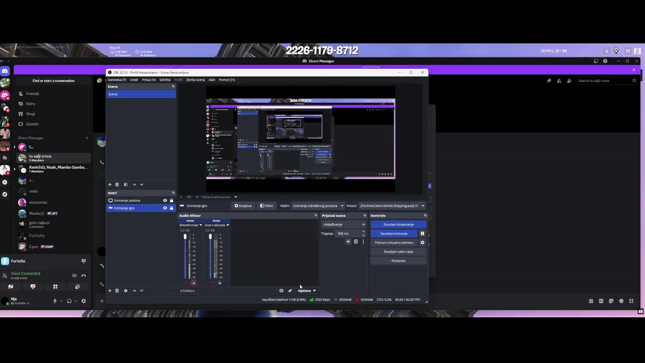Viewport: 645px width, 363px height.
Task: Add a scene transition with plus icon
Action: (x=348, y=241)
